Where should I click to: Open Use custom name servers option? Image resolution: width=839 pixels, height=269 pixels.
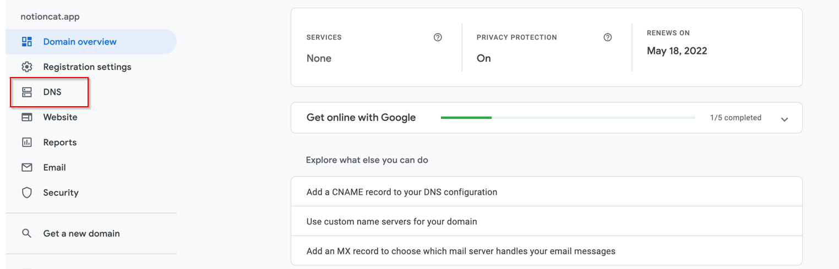click(x=391, y=222)
